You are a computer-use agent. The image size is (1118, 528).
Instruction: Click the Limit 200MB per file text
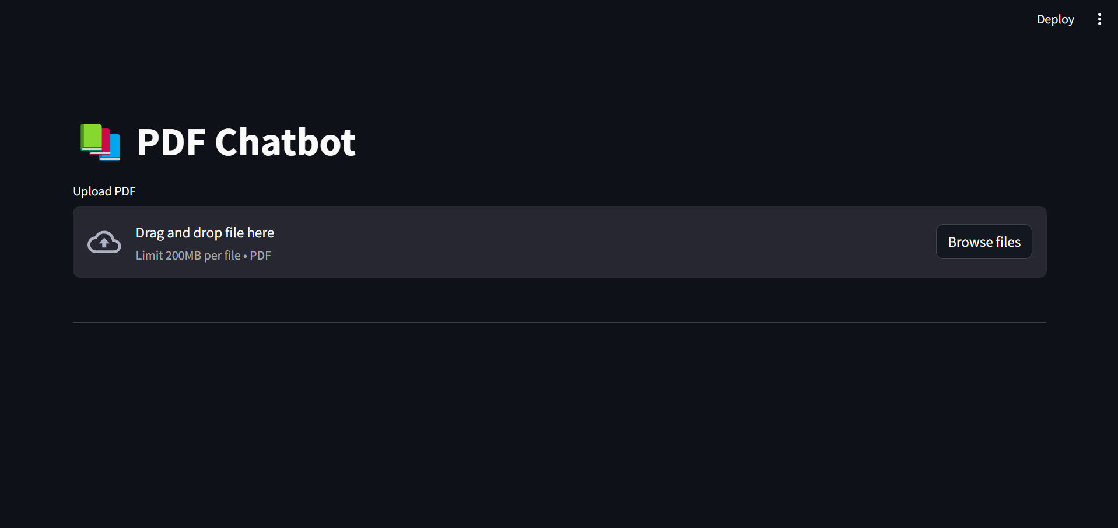188,256
